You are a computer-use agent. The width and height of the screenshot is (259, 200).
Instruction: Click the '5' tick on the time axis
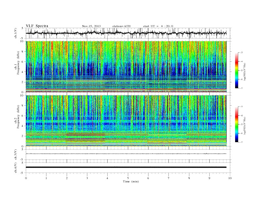coord(128,178)
